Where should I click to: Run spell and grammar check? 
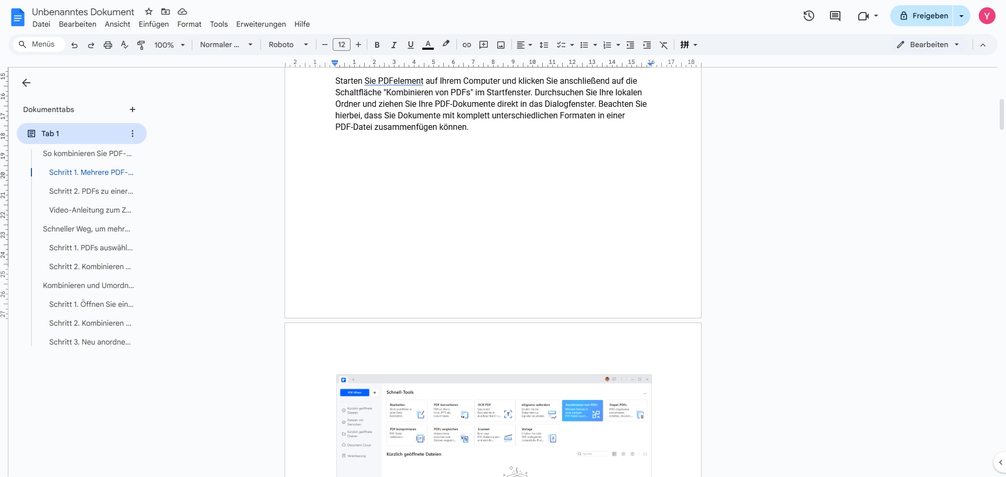coord(125,45)
